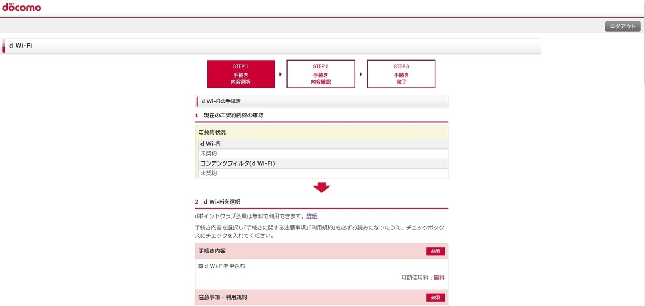Screen dimensions: 645x306
Task: Toggle the d Wi-Fiを申込む checkbox
Action: point(201,266)
